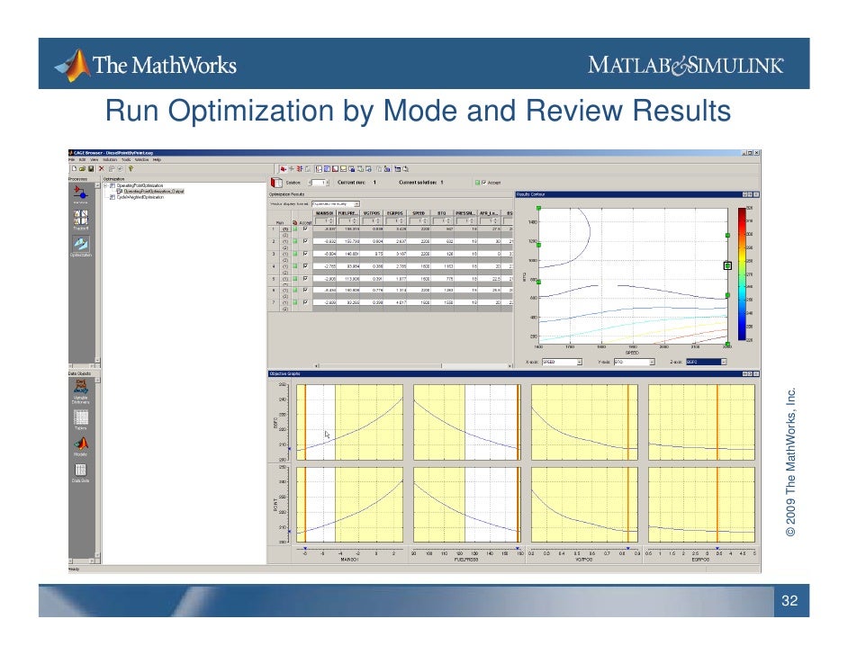Click the Save disk toolbar icon
848x655 pixels.
pos(91,168)
